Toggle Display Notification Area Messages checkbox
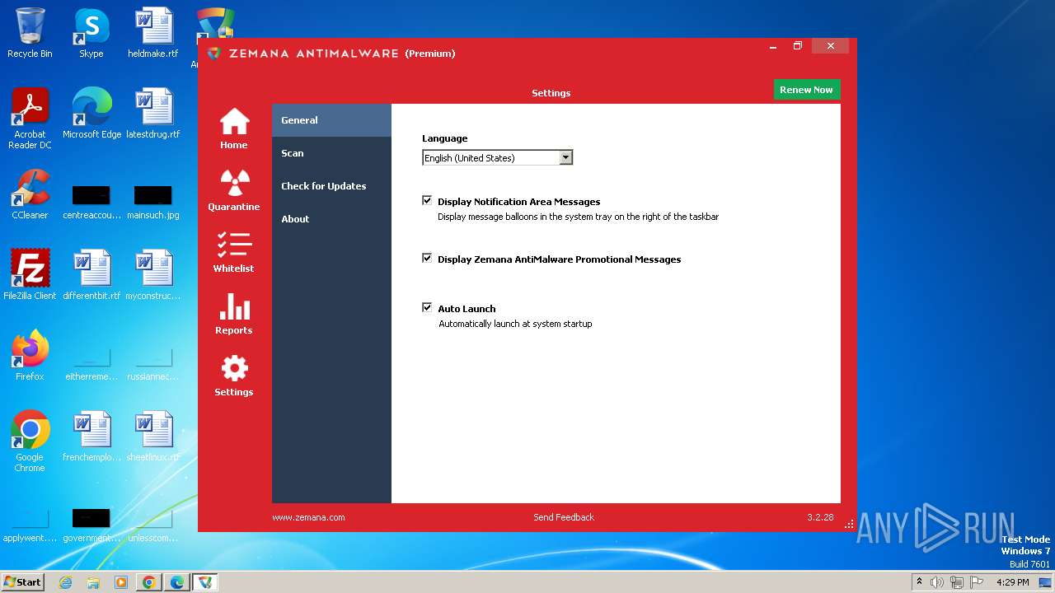 click(x=427, y=200)
